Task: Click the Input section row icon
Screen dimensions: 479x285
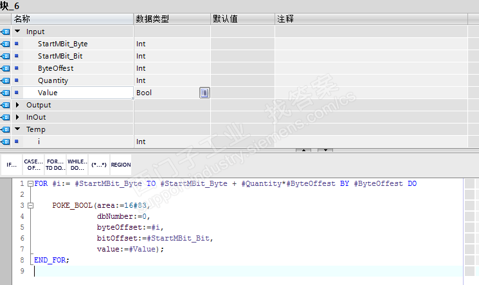Action: pyautogui.click(x=6, y=32)
